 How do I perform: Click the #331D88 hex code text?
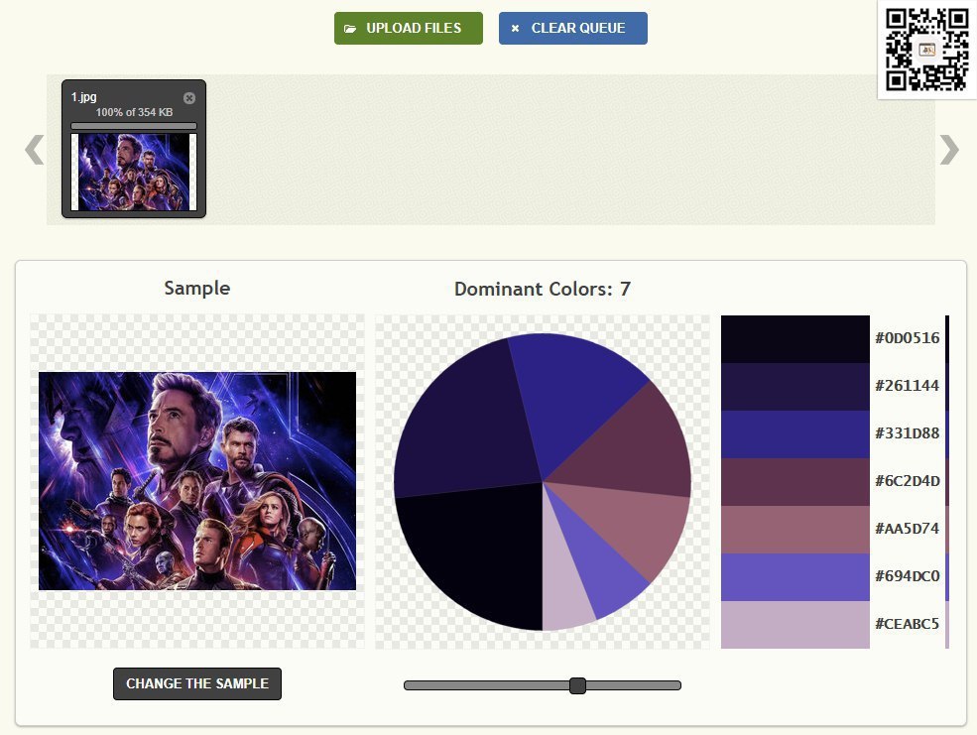pyautogui.click(x=908, y=432)
